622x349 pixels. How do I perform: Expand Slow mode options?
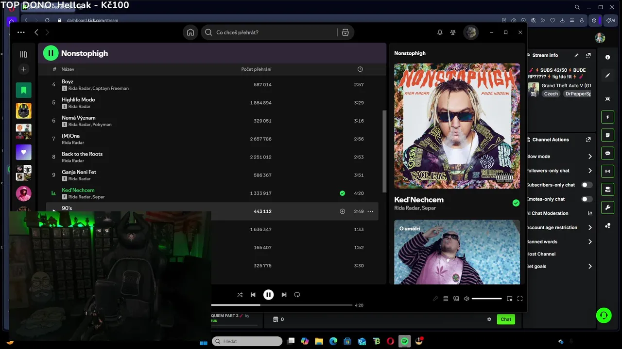click(x=590, y=157)
